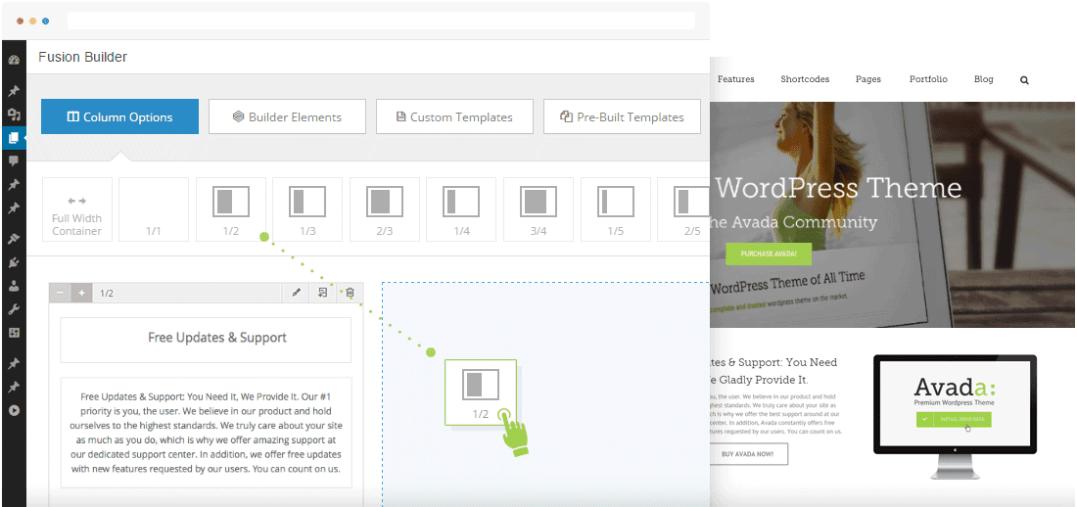Open Tools wrench icon in sidebar
Image resolution: width=1077 pixels, height=507 pixels.
coord(14,309)
